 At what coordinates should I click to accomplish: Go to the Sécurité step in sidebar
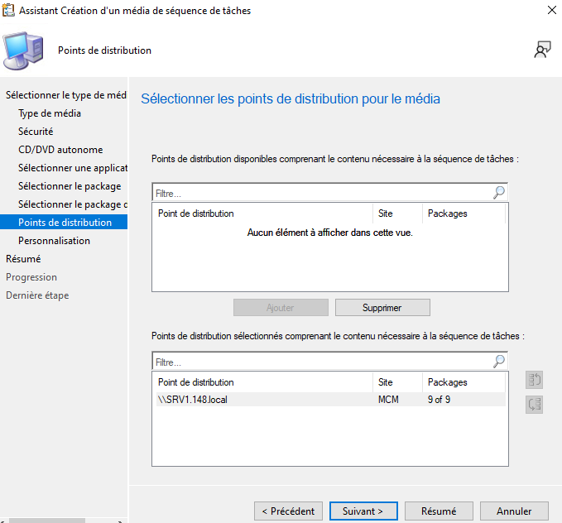pos(36,132)
